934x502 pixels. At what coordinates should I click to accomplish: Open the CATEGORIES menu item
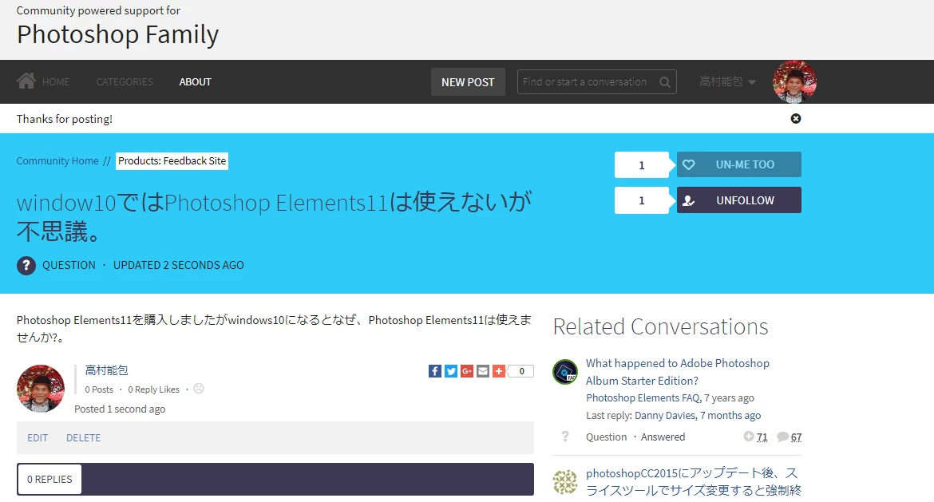(x=125, y=81)
